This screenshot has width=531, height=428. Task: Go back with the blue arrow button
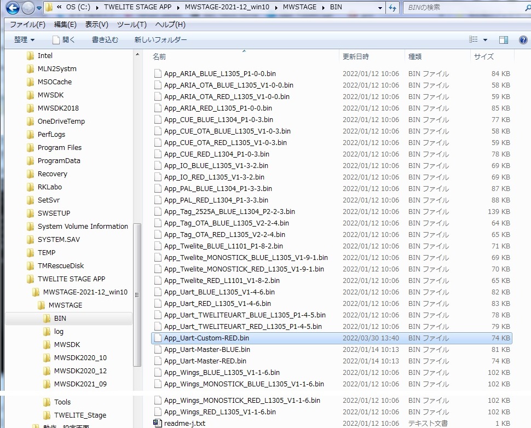13,8
